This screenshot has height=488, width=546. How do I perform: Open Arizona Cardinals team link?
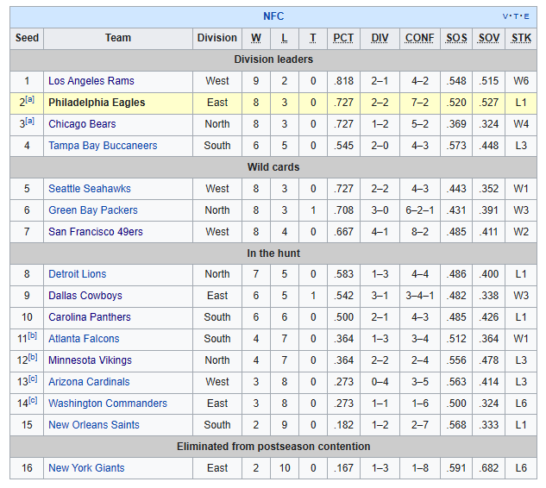[89, 382]
